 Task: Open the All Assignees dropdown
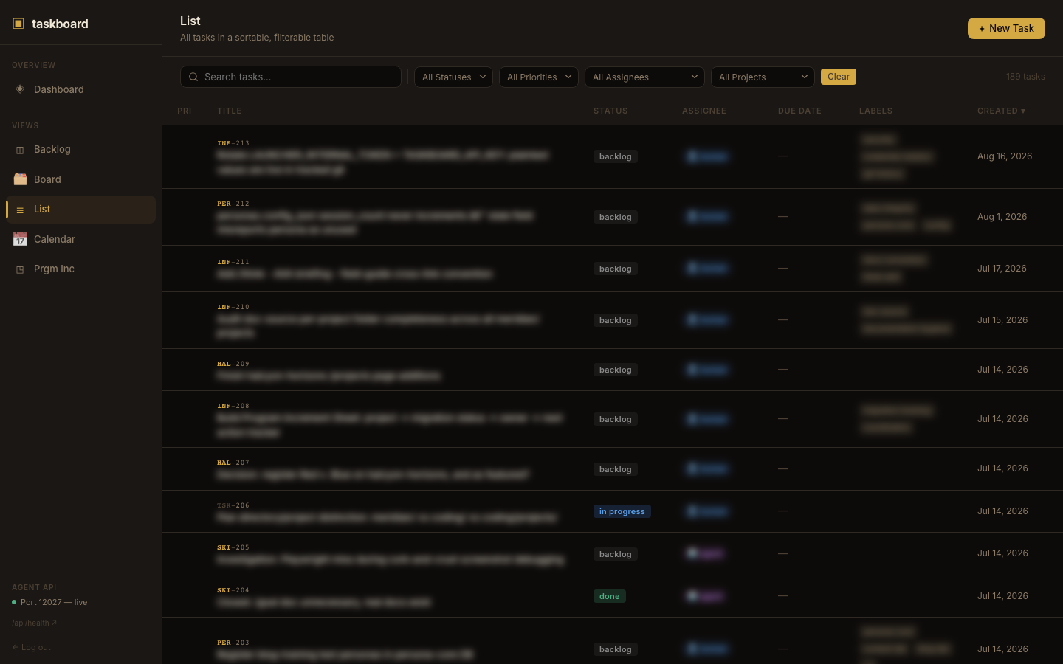[x=644, y=77]
